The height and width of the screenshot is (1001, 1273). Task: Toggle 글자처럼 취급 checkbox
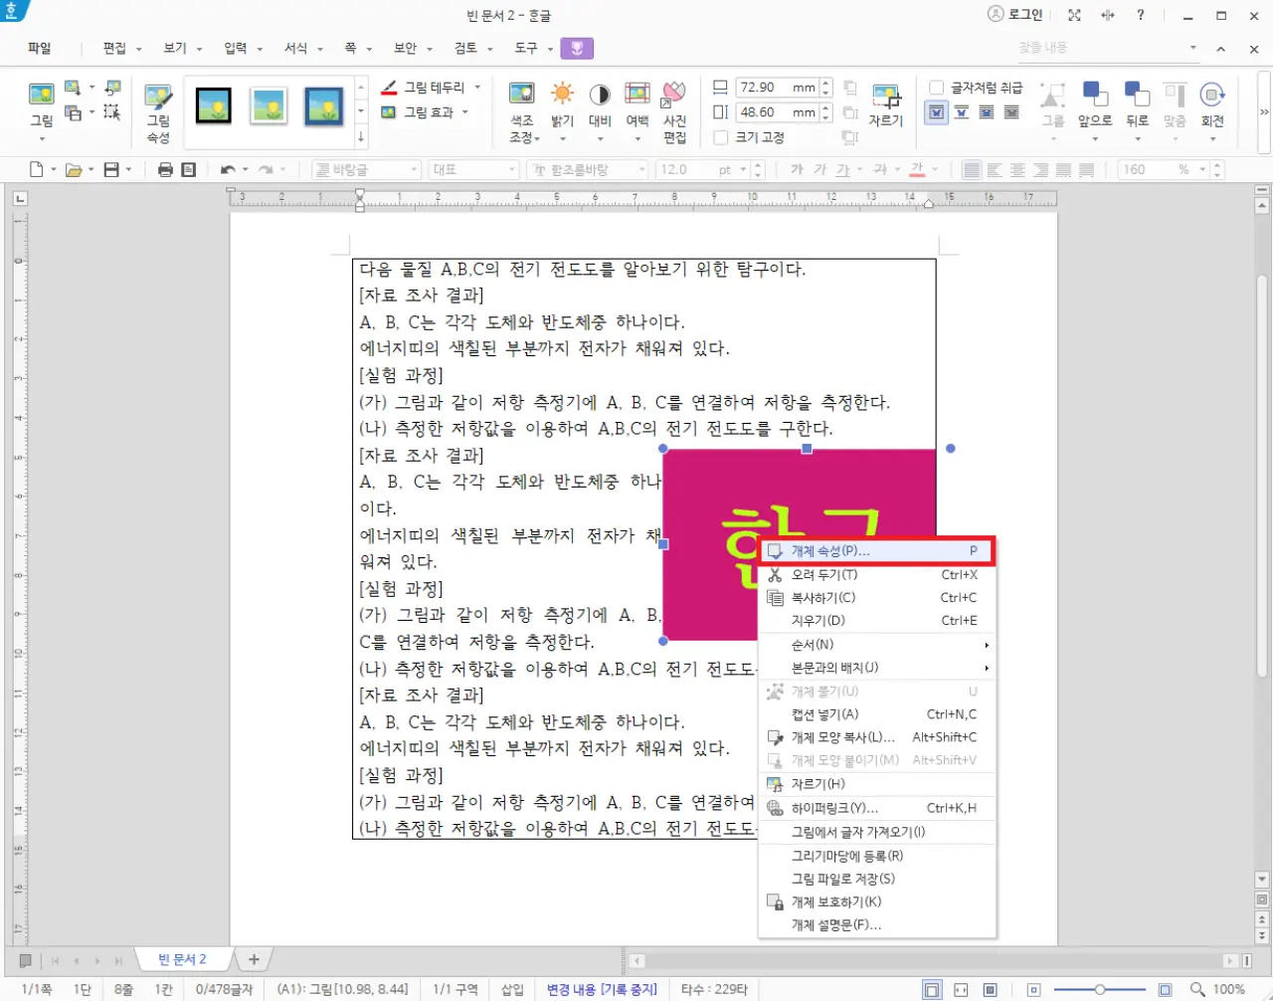pos(936,88)
